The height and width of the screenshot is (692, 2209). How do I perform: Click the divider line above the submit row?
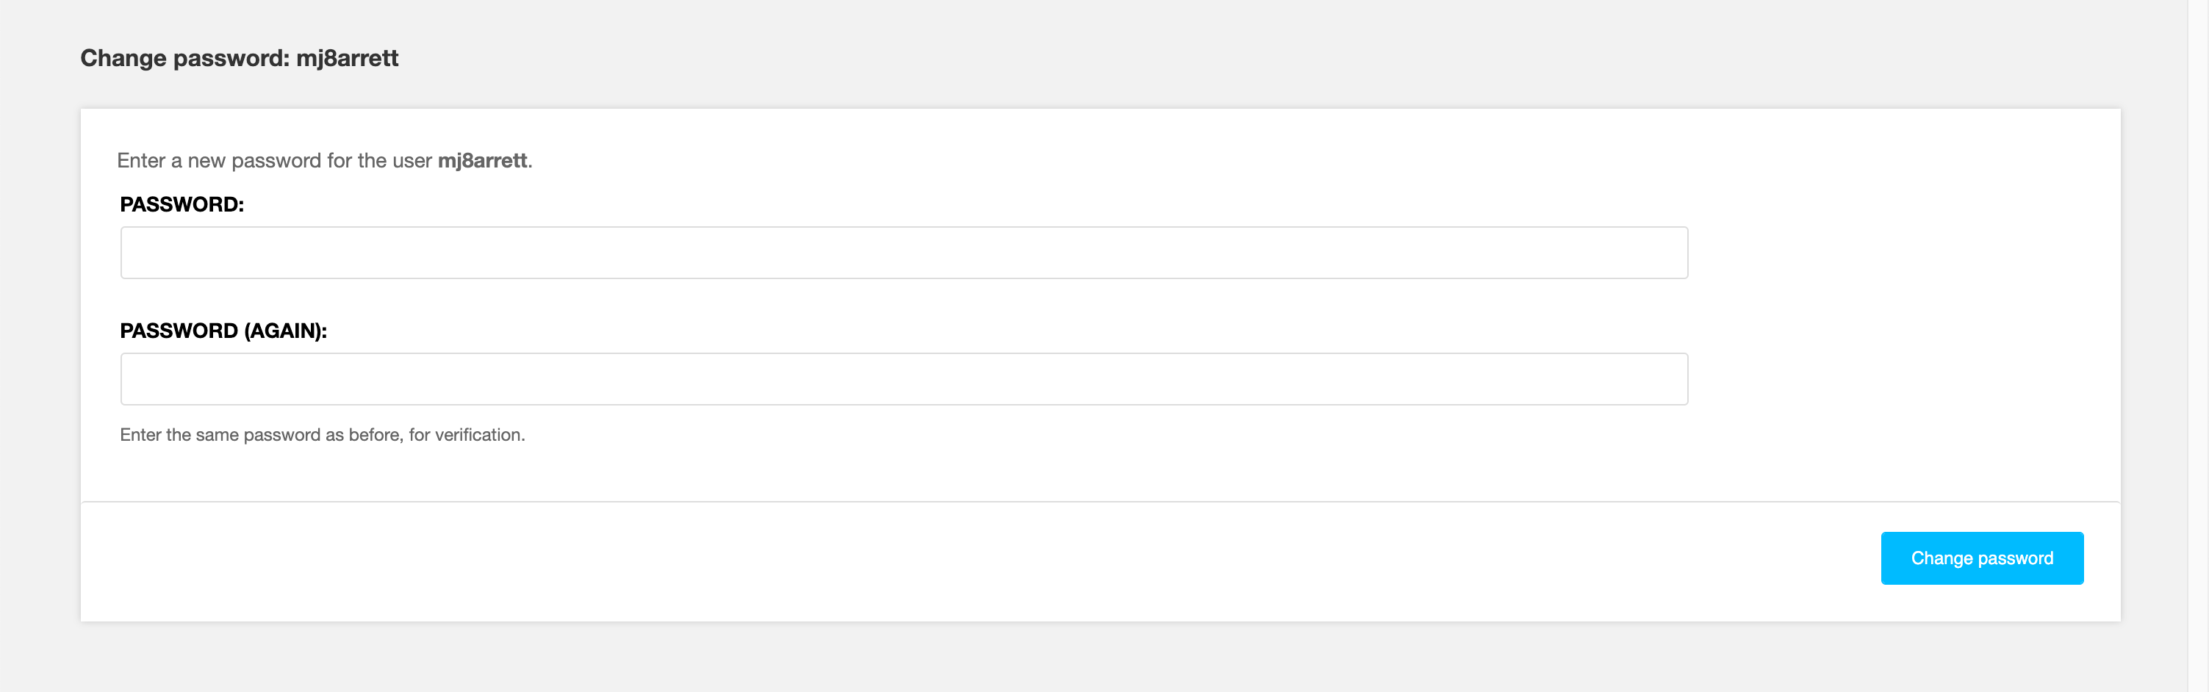[1100, 502]
